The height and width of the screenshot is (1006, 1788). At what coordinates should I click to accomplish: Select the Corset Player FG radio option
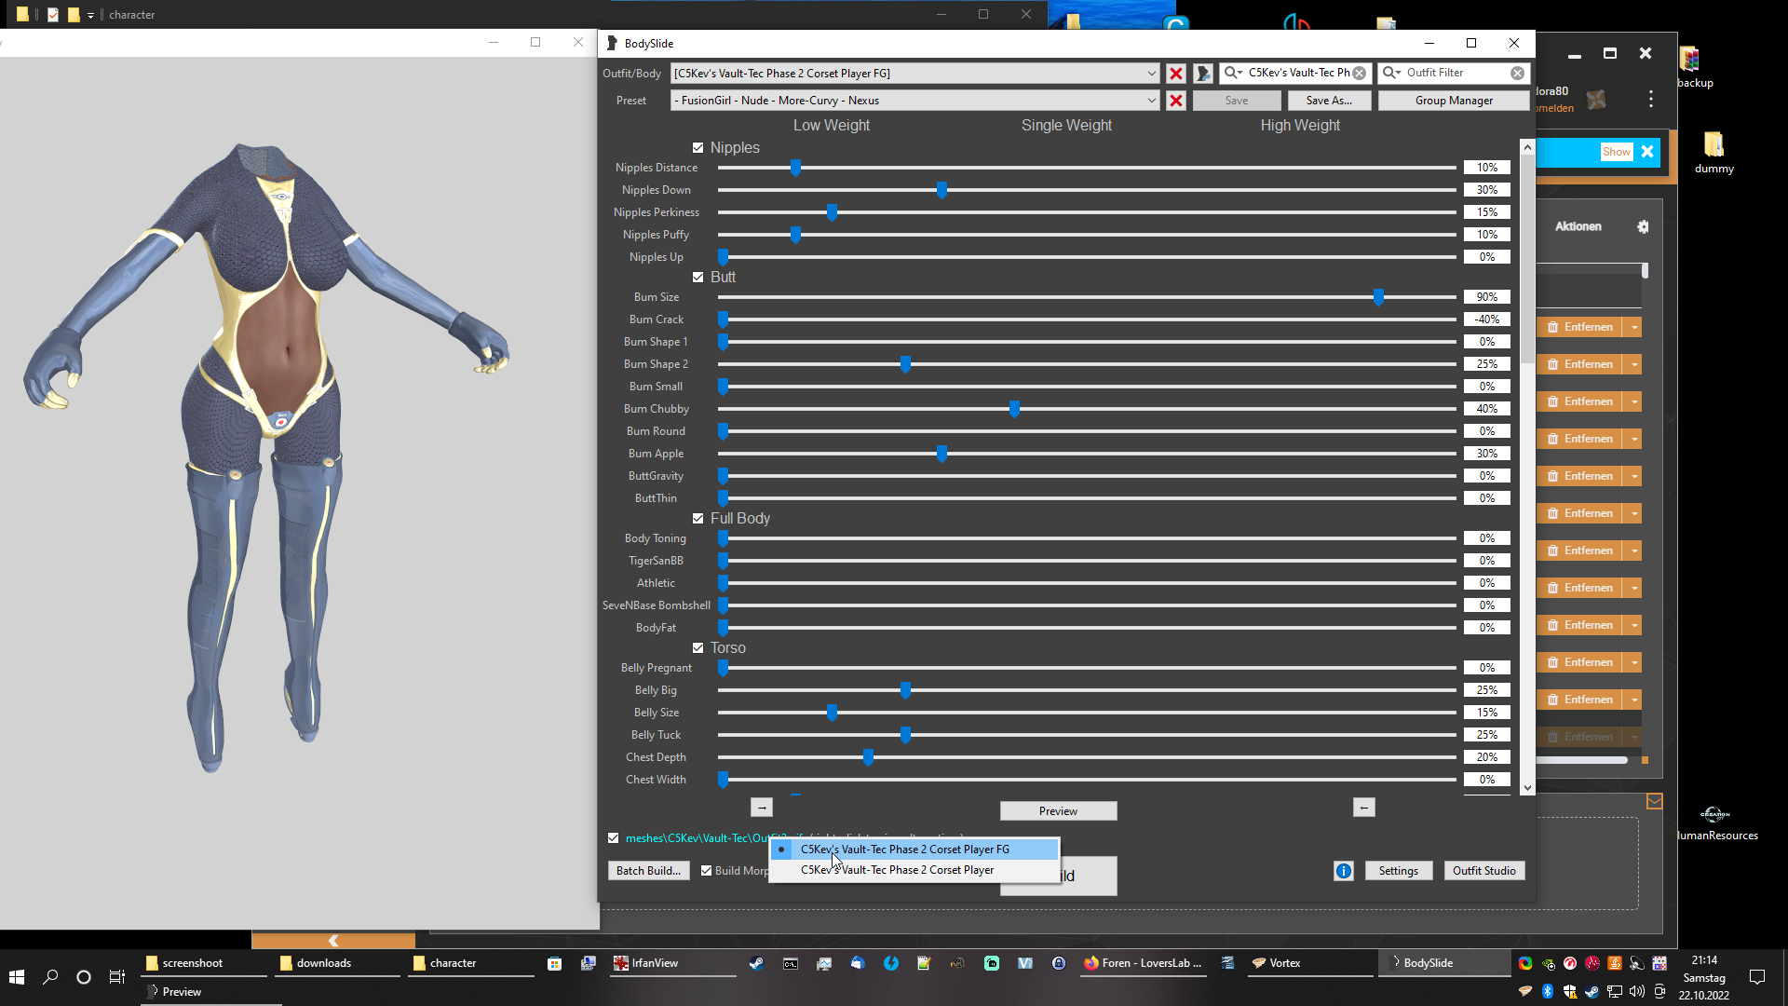tap(914, 850)
